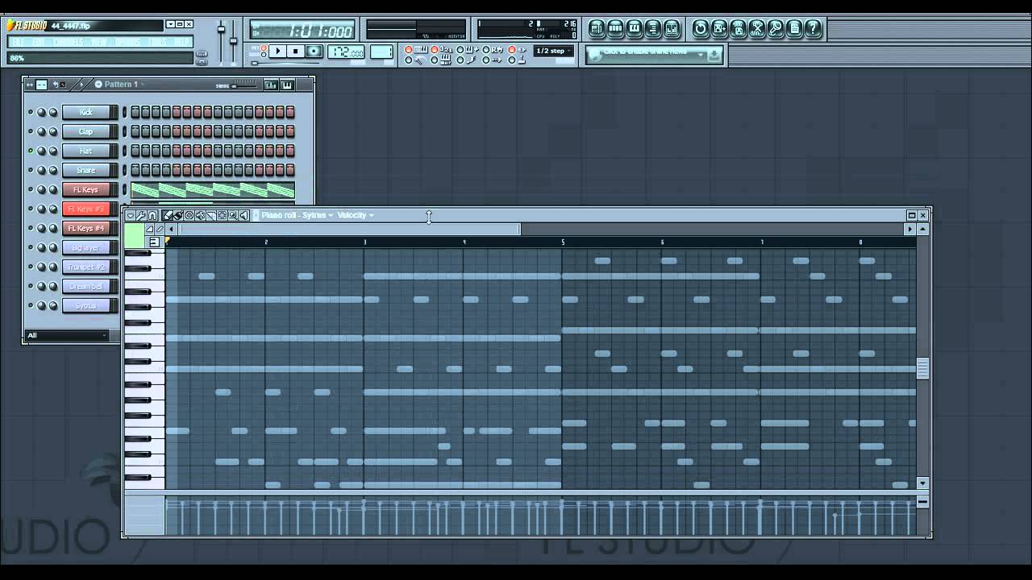1032x580 pixels.
Task: Open the CHANNELS menu
Action: 69,42
